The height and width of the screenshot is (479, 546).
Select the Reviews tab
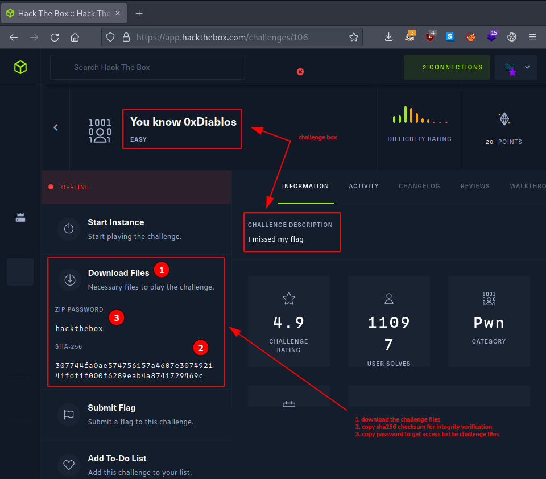[475, 186]
